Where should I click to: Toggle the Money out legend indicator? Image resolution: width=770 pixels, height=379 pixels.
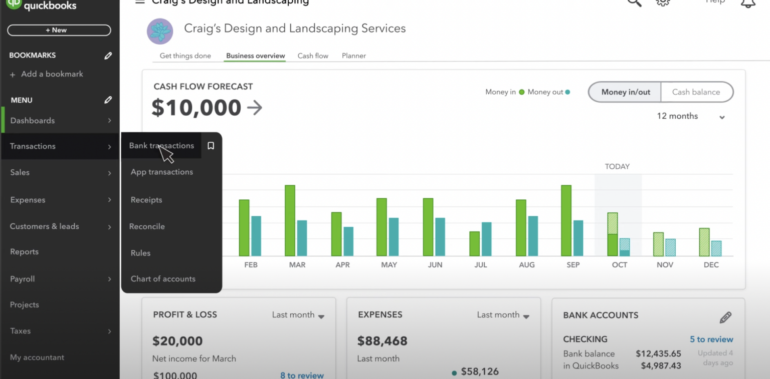[x=567, y=92]
